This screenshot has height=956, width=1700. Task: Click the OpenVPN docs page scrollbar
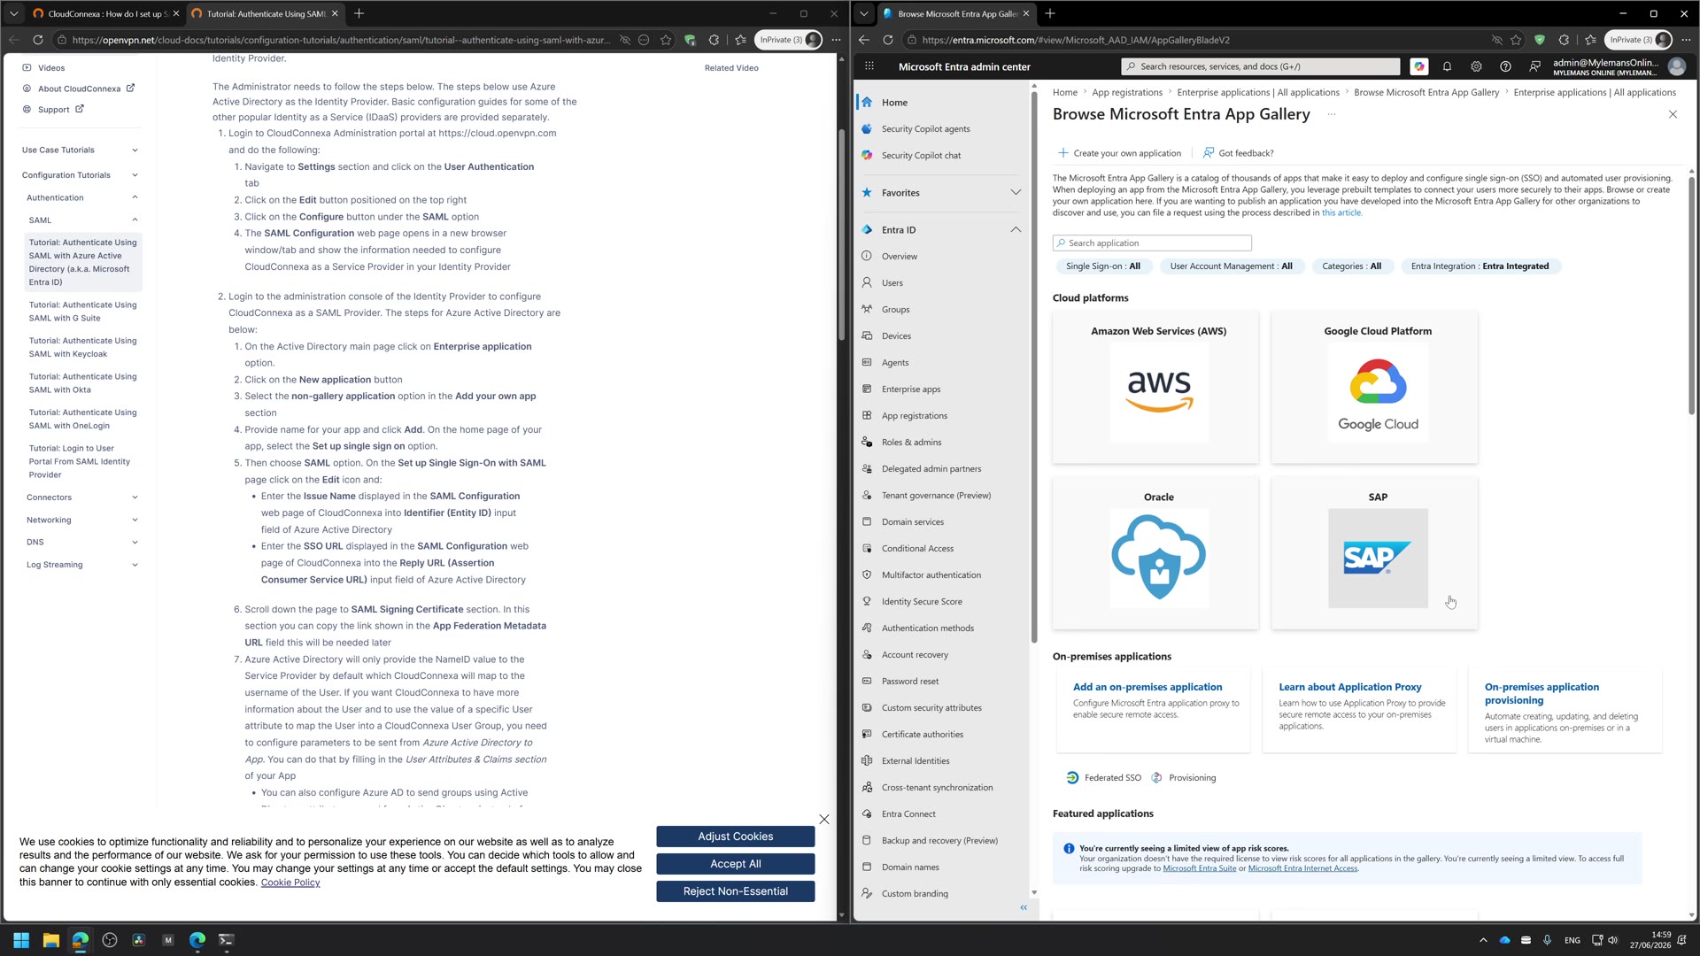click(x=842, y=235)
